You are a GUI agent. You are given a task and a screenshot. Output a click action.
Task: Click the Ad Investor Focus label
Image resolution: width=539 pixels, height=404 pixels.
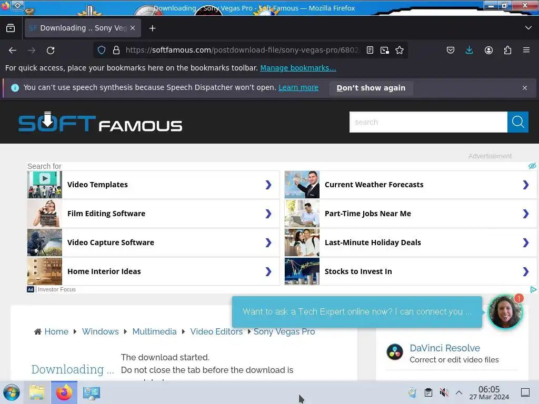point(52,290)
